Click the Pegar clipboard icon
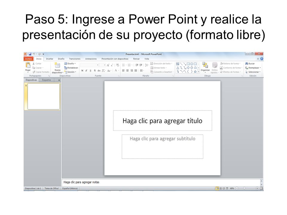This screenshot has height=215, width=287. tap(28, 65)
